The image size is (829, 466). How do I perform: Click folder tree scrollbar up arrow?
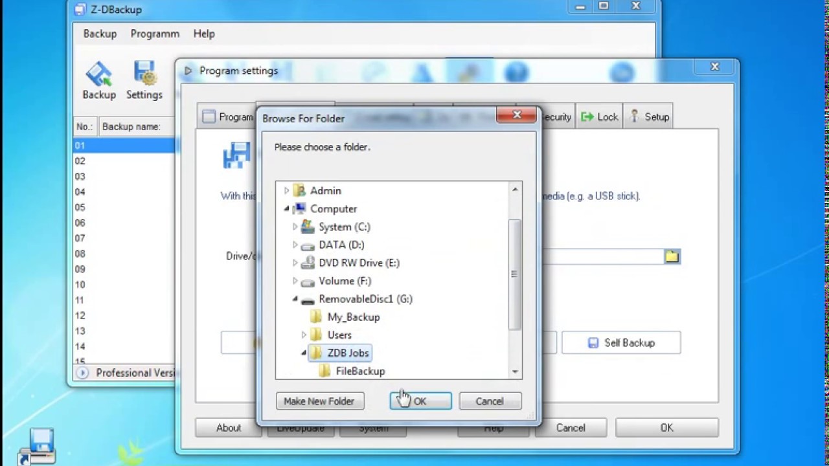pos(515,190)
